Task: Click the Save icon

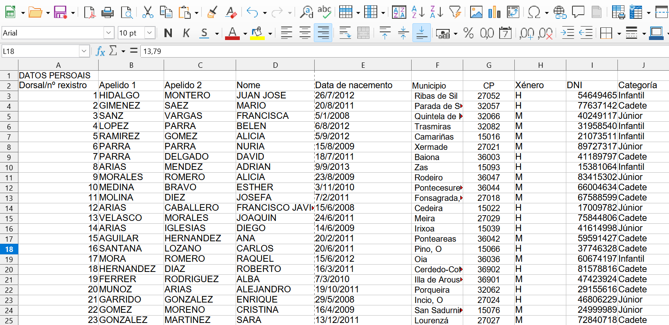Action: [x=60, y=12]
